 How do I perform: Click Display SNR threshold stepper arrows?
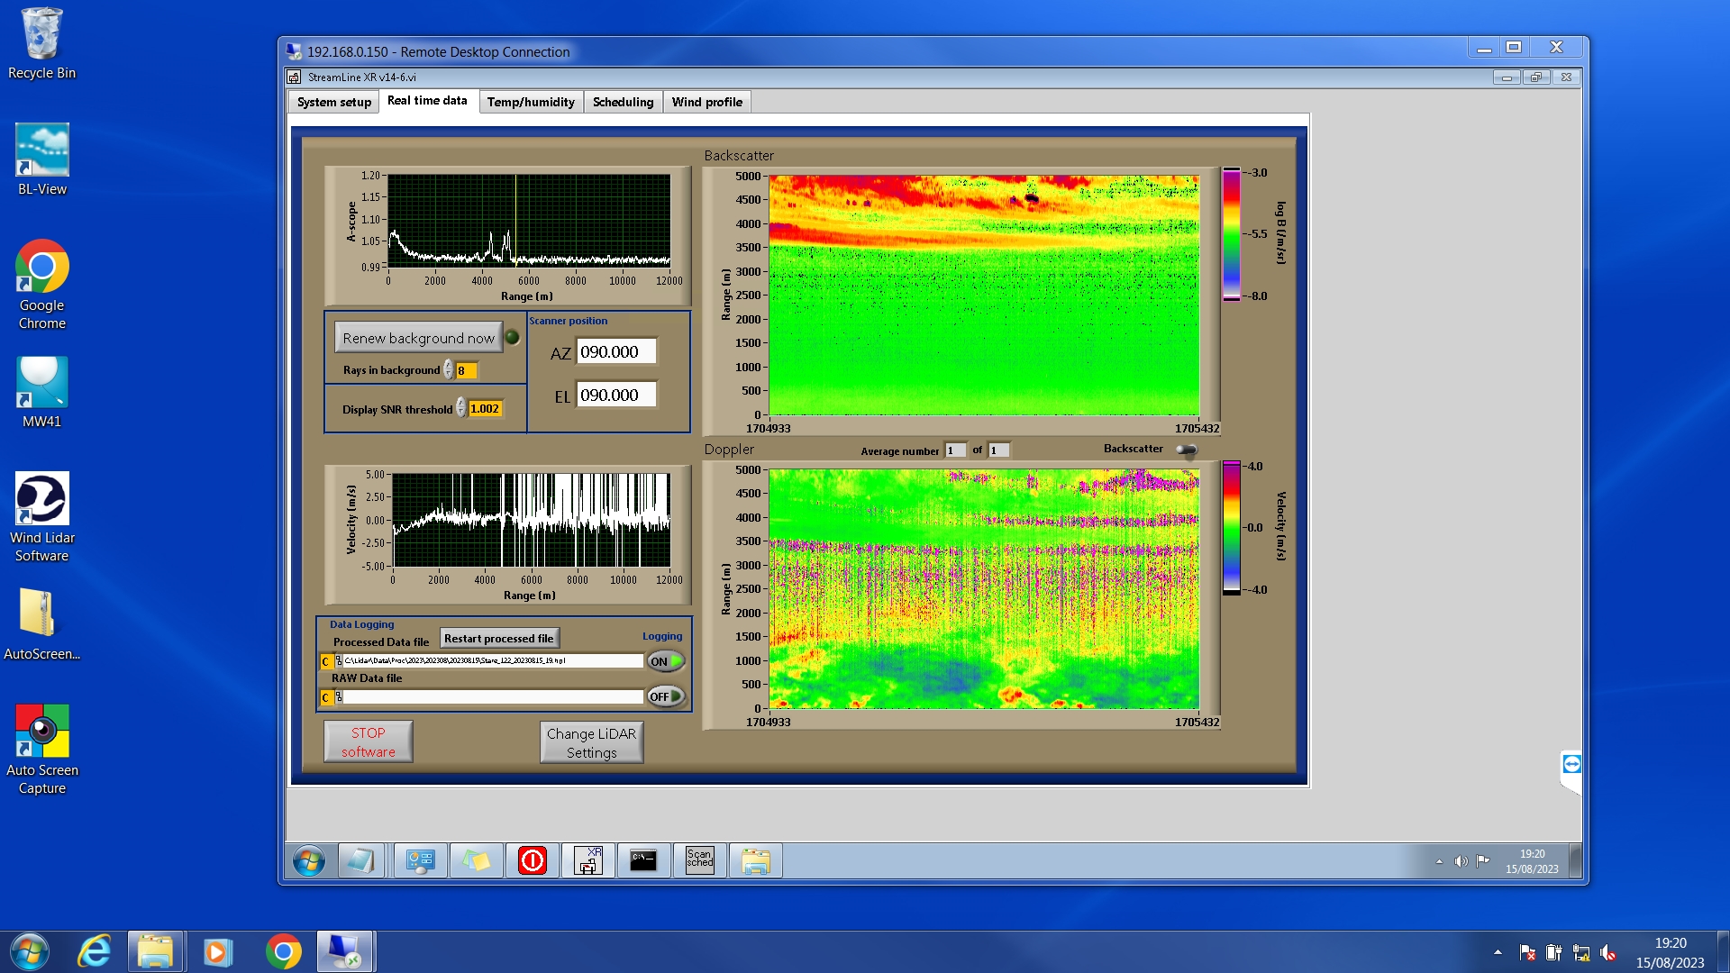(x=460, y=408)
